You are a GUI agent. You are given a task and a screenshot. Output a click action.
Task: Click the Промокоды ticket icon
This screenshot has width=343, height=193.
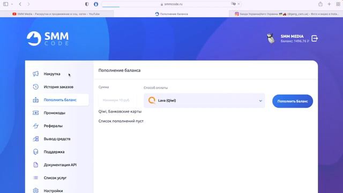(36, 113)
